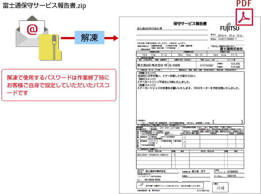
Task: Click the yellow zip folder icon
Action: [x=50, y=47]
